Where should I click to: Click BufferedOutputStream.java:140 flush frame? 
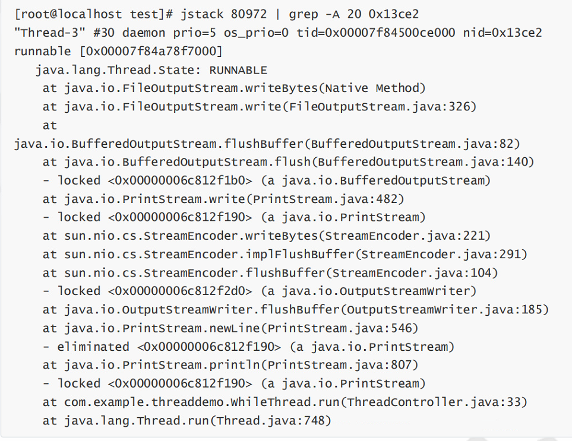(288, 162)
